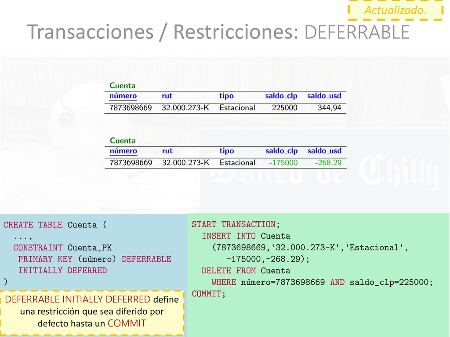Screen dimensions: 450x337
Task: Click '7873698669' in the second table row
Action: [131, 163]
